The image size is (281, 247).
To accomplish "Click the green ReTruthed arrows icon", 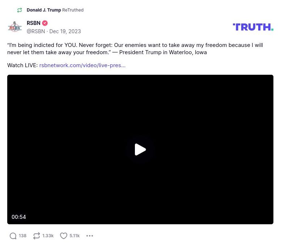I will click(x=20, y=10).
